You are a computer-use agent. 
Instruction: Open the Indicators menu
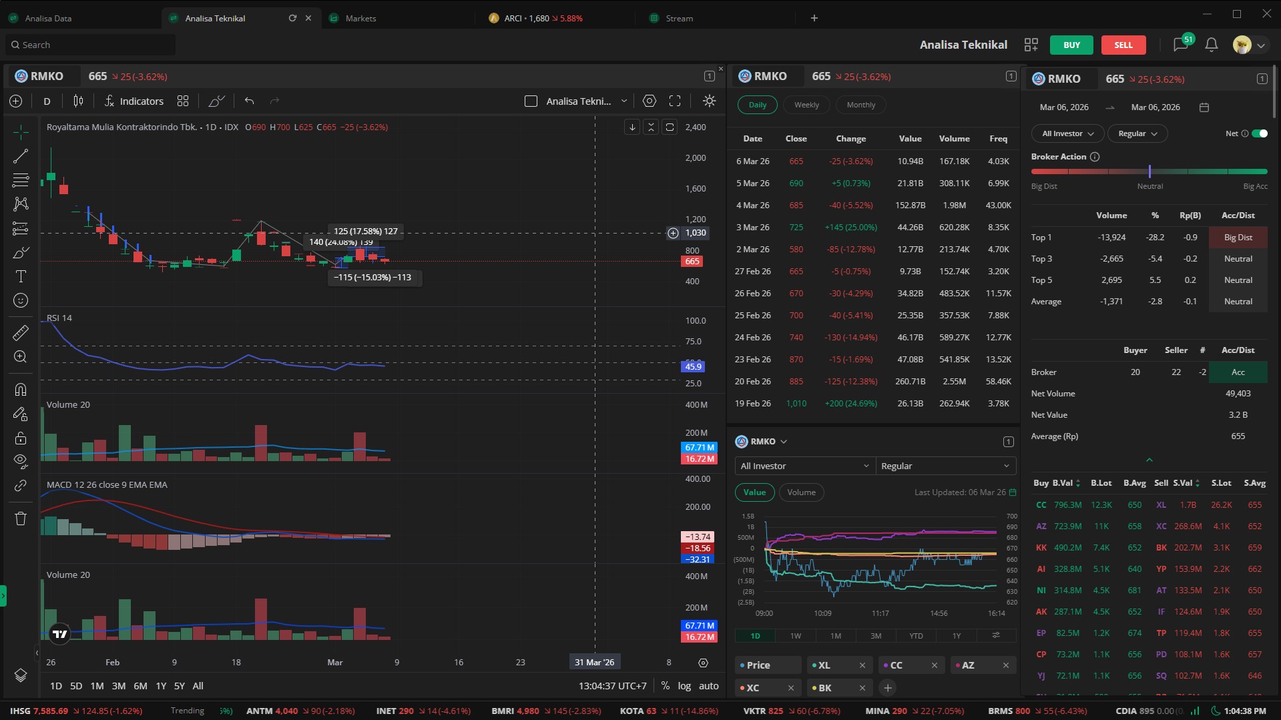134,101
